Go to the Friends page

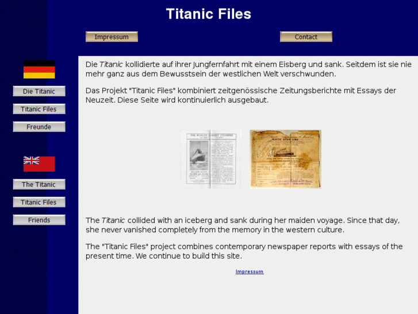39,220
